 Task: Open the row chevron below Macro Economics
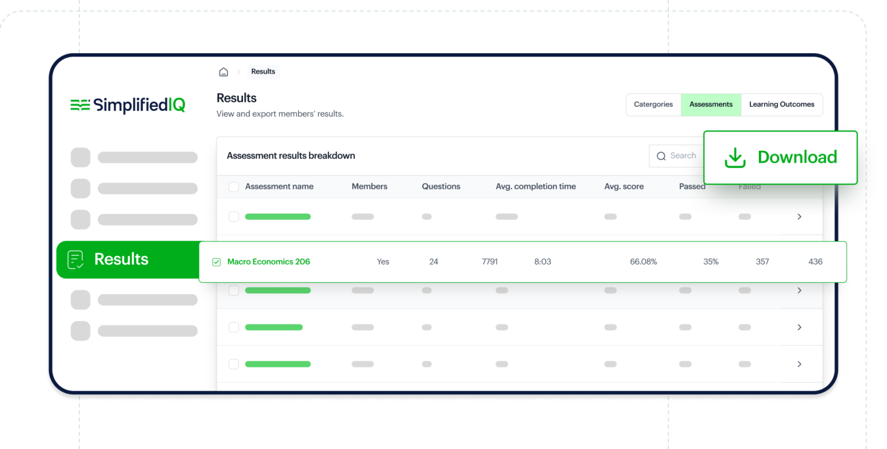pos(799,290)
